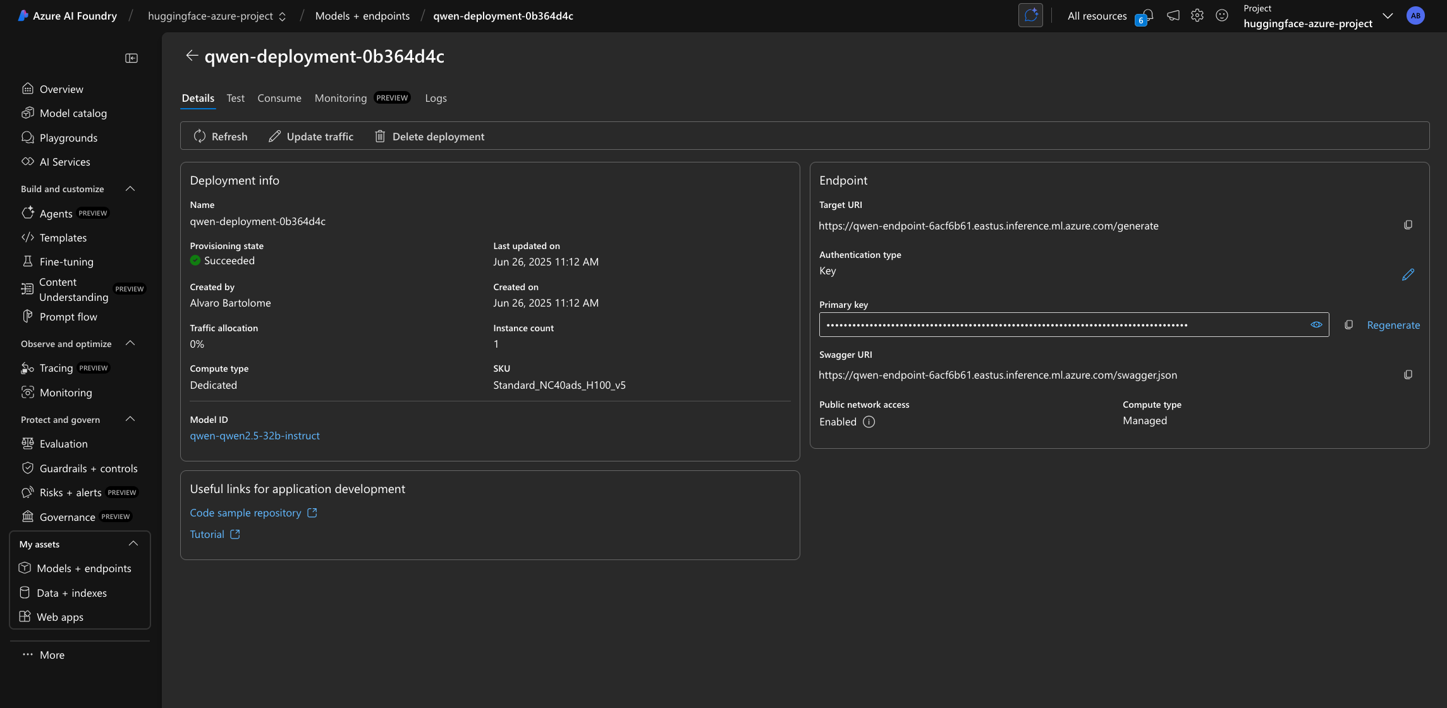Open the Fine-tuning section

[x=65, y=261]
